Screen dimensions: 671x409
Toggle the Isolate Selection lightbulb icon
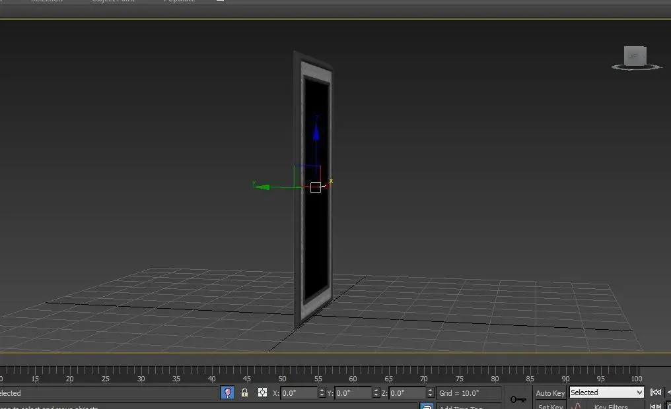click(x=227, y=393)
